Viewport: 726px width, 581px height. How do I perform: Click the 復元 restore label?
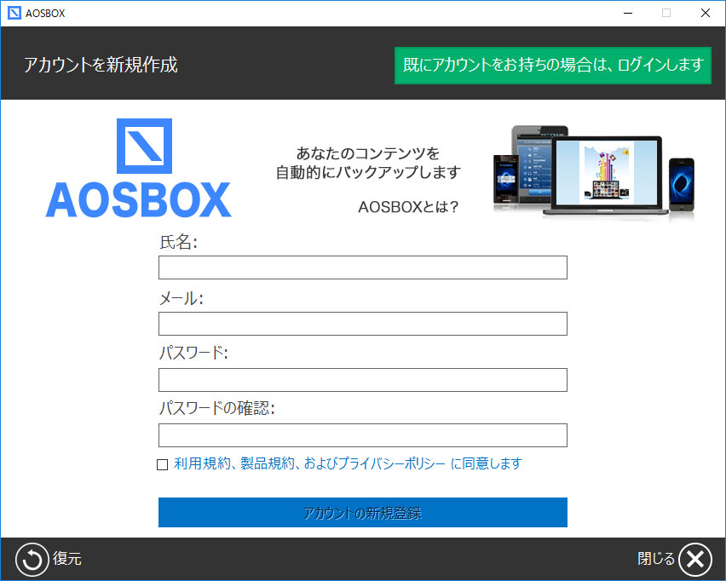67,558
